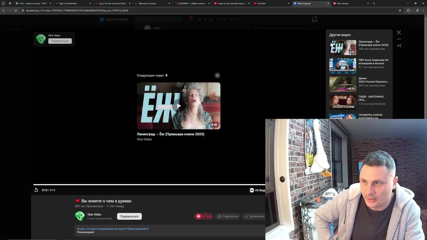
Task: Open ПРОВЕРКА ПАРНЯ КАРОЛИНЫ sidebar video
Action: tap(343, 116)
